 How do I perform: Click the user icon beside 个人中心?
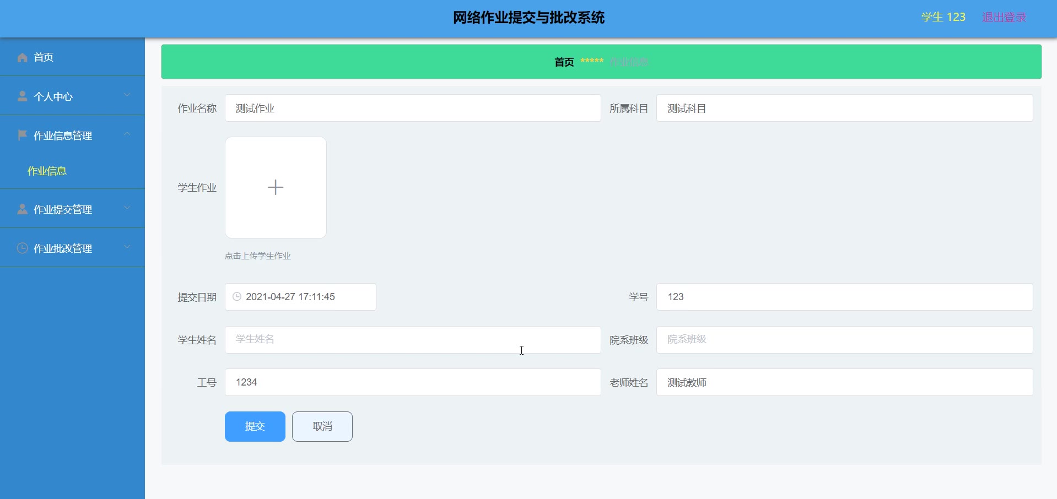tap(23, 96)
